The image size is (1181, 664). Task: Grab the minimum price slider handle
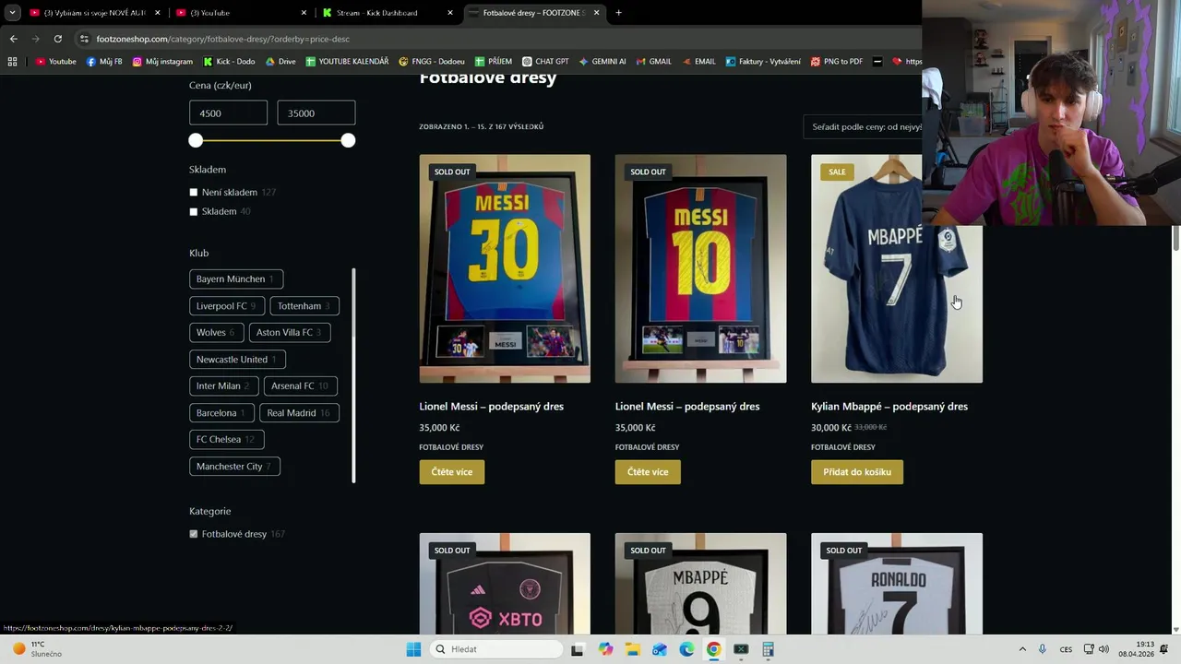[196, 140]
